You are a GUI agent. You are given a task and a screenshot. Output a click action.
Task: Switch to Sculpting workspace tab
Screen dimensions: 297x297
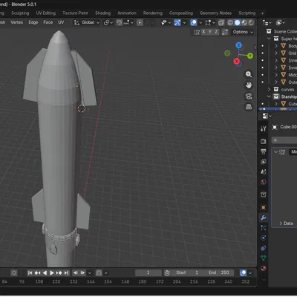click(20, 13)
